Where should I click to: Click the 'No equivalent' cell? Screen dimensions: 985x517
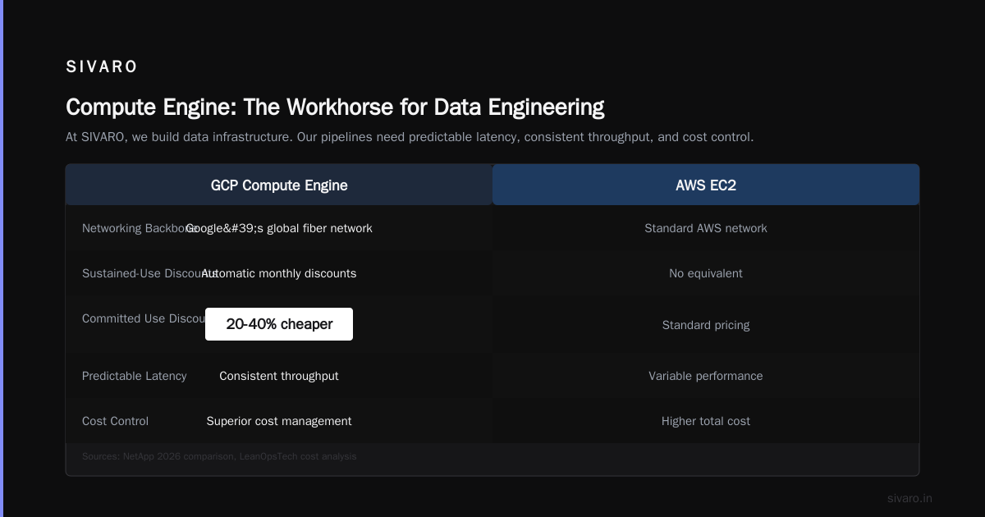pyautogui.click(x=706, y=273)
